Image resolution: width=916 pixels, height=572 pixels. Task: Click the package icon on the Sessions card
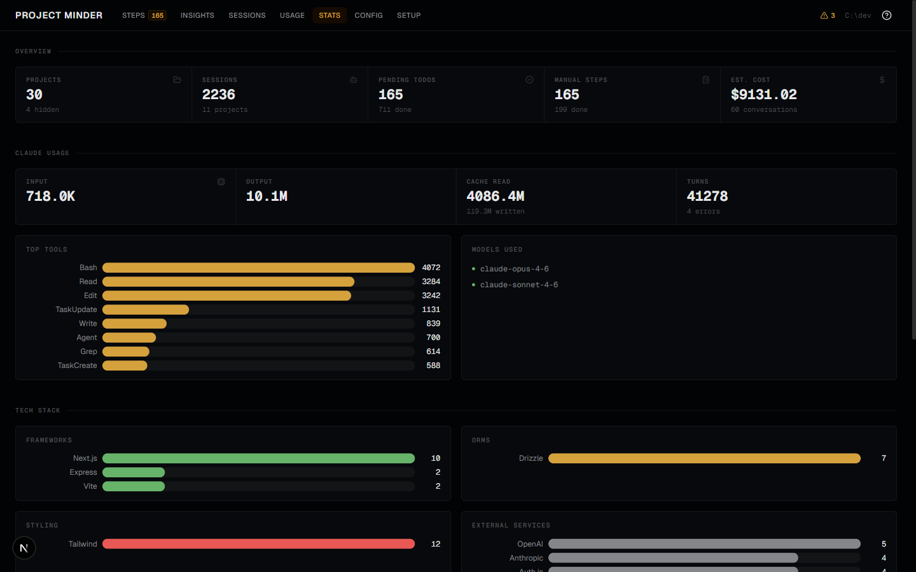(x=353, y=79)
